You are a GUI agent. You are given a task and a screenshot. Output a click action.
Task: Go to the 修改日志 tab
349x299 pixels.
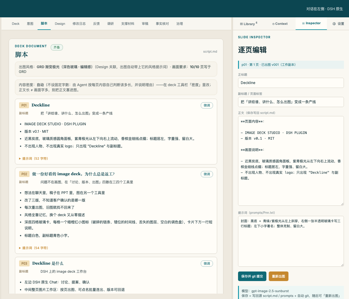[79, 24]
